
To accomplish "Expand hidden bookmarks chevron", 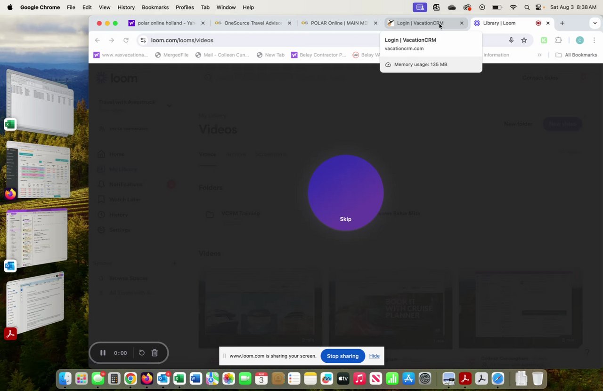I will [539, 55].
